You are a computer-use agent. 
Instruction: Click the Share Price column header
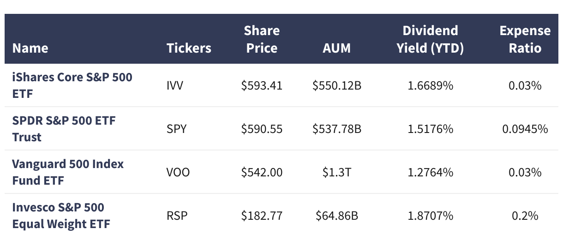tap(262, 39)
